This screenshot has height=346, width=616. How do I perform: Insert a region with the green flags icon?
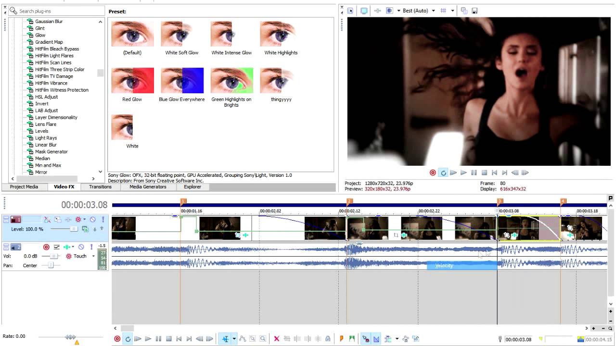(x=352, y=339)
